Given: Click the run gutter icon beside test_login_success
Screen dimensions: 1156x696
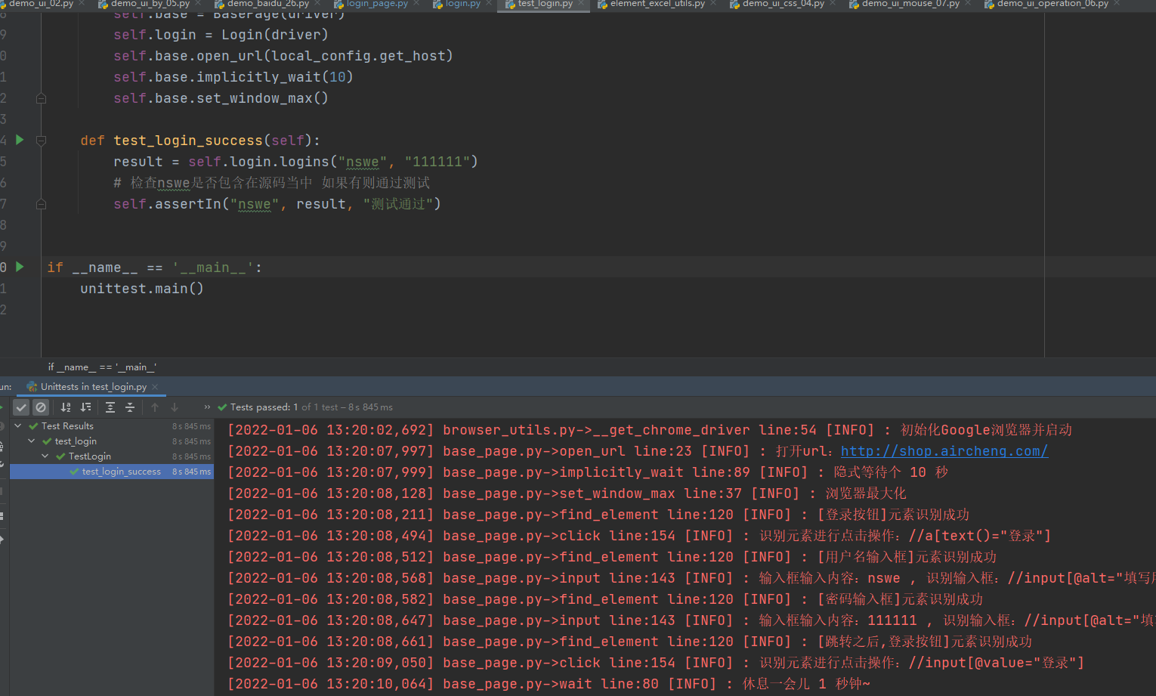Looking at the screenshot, I should [20, 140].
